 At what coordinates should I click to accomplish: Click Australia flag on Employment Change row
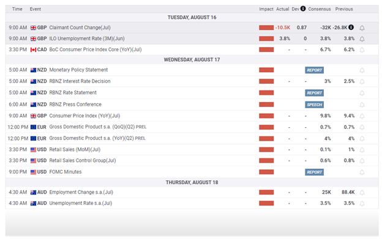[33, 193]
